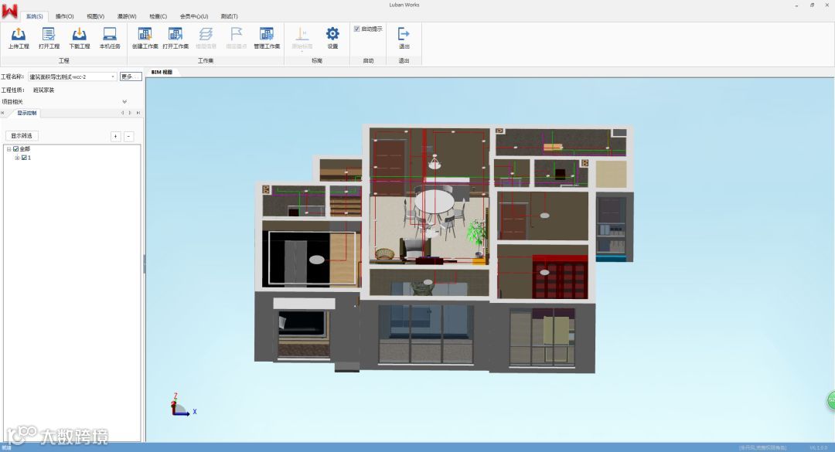Click the 全部 tree label
Viewport: 835px width, 452px height.
tap(25, 149)
